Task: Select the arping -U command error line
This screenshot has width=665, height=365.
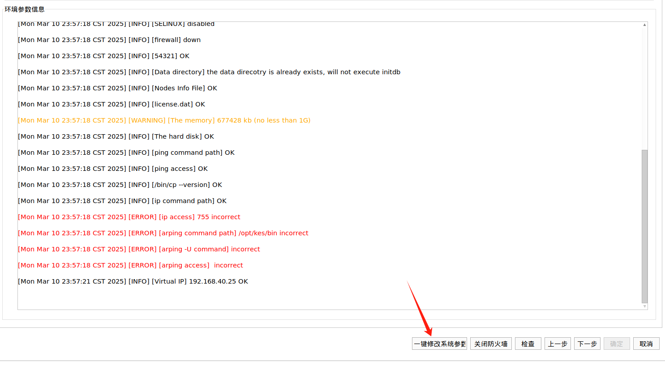Action: [139, 249]
